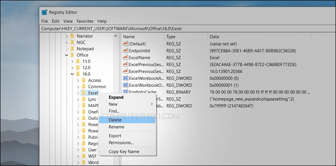
Task: Click the REG_BINARY type cell
Action: tap(178, 92)
